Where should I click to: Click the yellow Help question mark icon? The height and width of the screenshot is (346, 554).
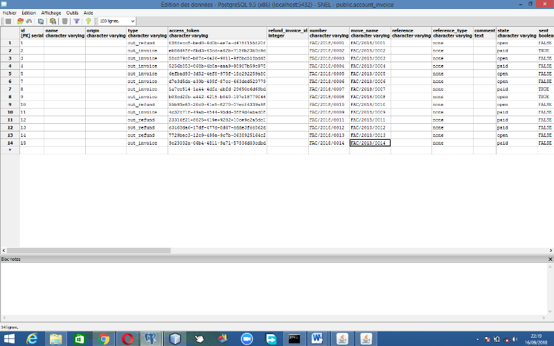(x=89, y=21)
